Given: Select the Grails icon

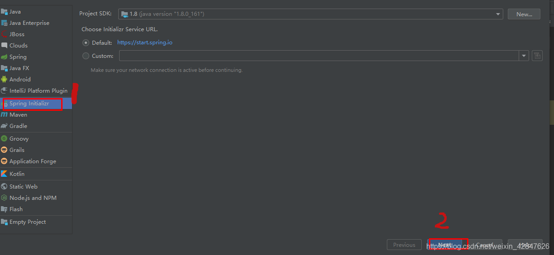Looking at the screenshot, I should pyautogui.click(x=4, y=150).
